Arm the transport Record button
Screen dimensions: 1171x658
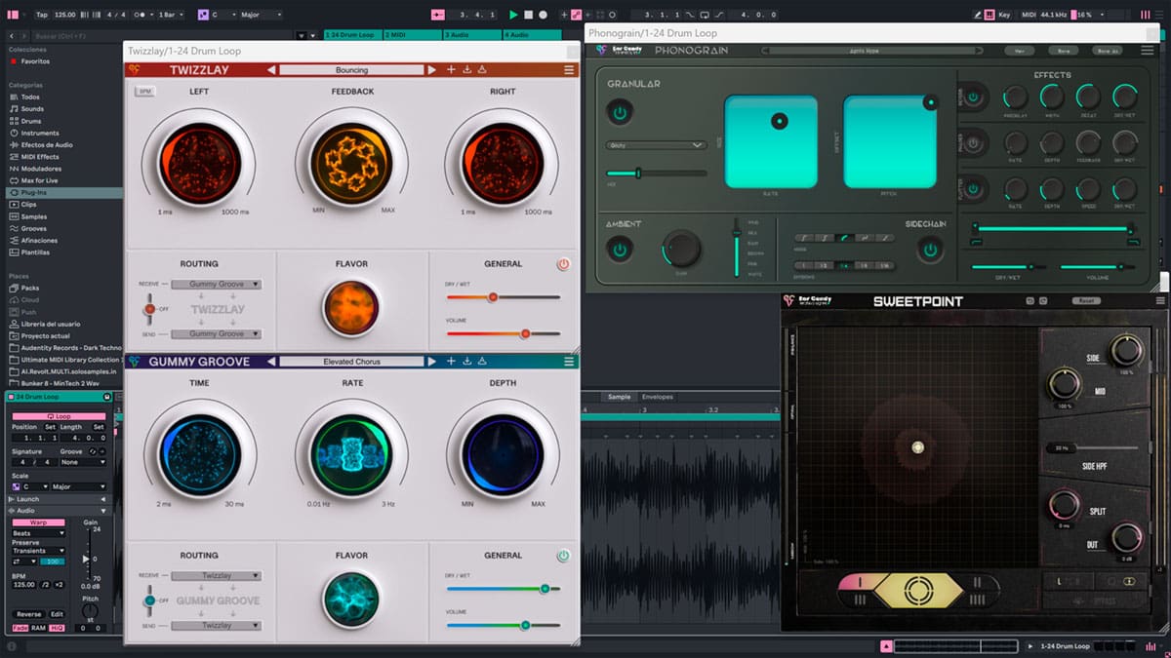pyautogui.click(x=544, y=15)
